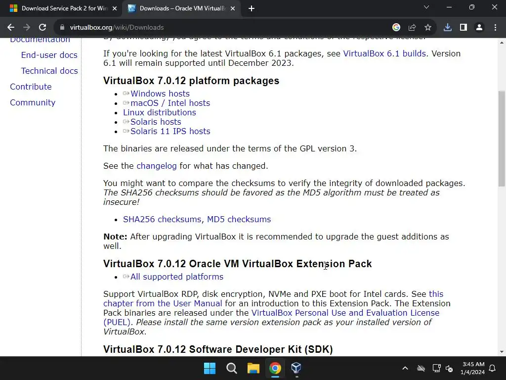Click the cloud sync tray icon

click(421, 368)
